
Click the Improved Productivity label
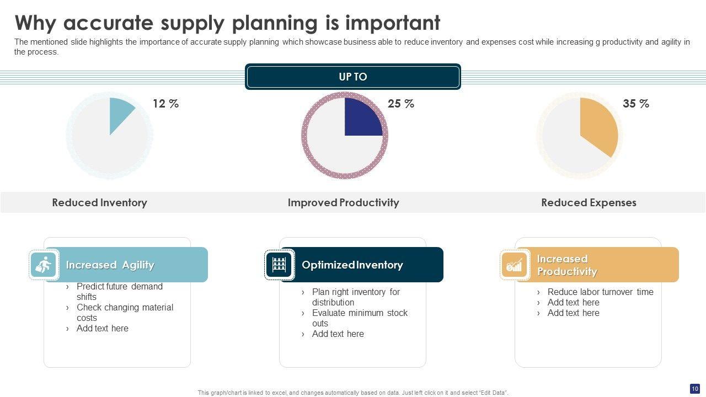tap(343, 202)
